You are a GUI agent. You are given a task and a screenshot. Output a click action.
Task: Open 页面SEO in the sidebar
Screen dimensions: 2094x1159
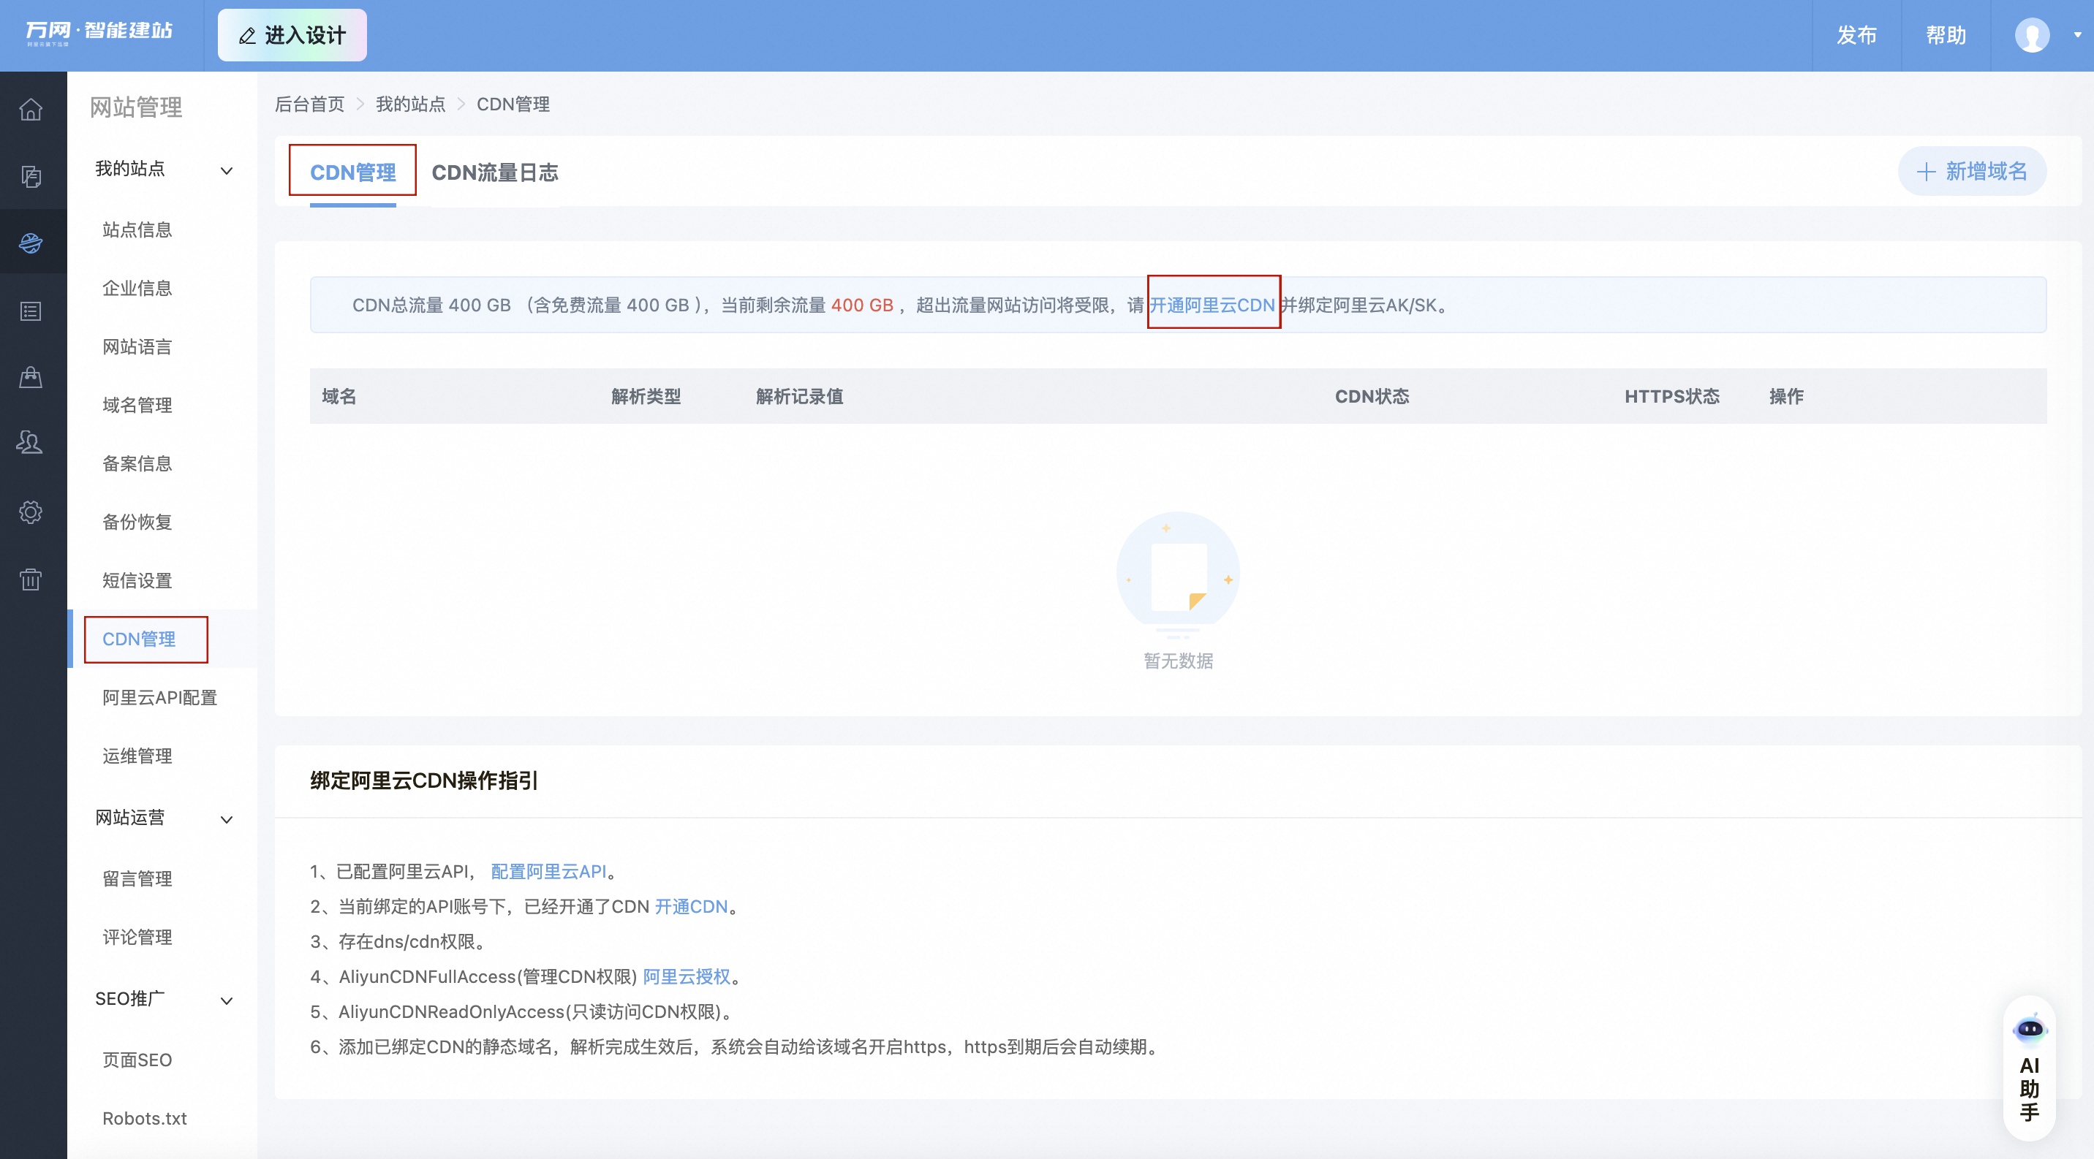tap(137, 1060)
